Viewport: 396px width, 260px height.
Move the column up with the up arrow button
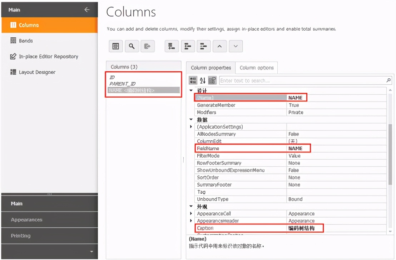[x=220, y=46]
